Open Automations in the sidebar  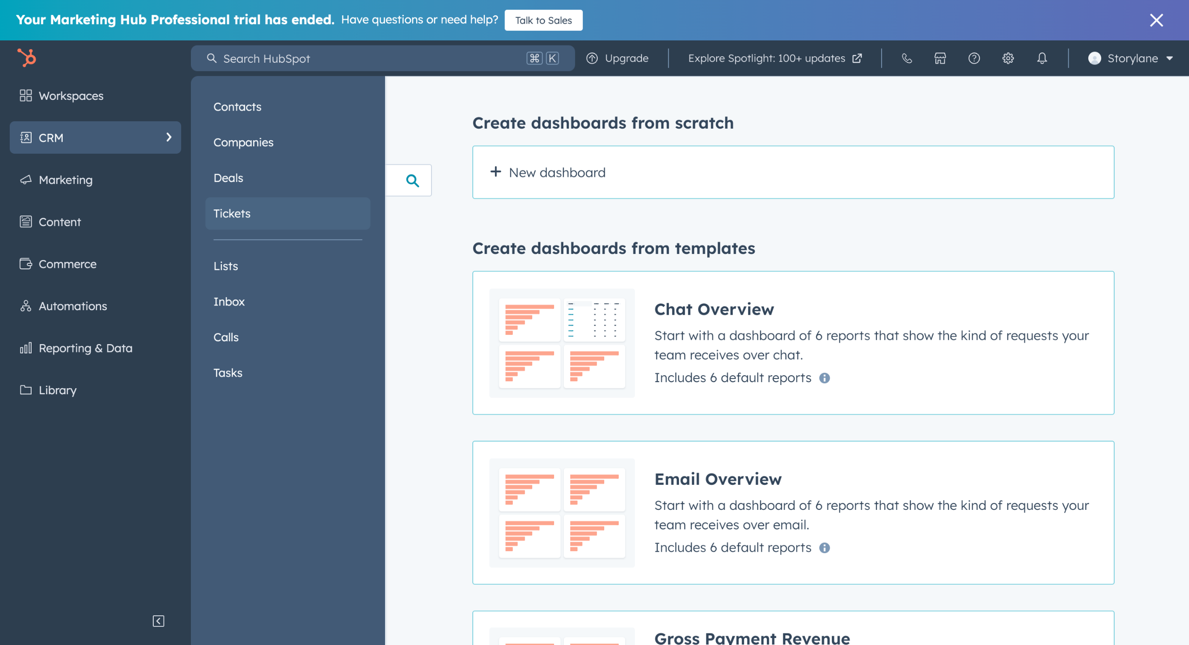[x=95, y=306]
